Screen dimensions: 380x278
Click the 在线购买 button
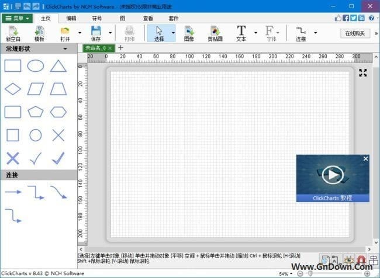(x=355, y=33)
